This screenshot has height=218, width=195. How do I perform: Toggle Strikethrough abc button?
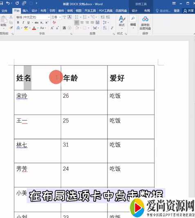pos(36,22)
